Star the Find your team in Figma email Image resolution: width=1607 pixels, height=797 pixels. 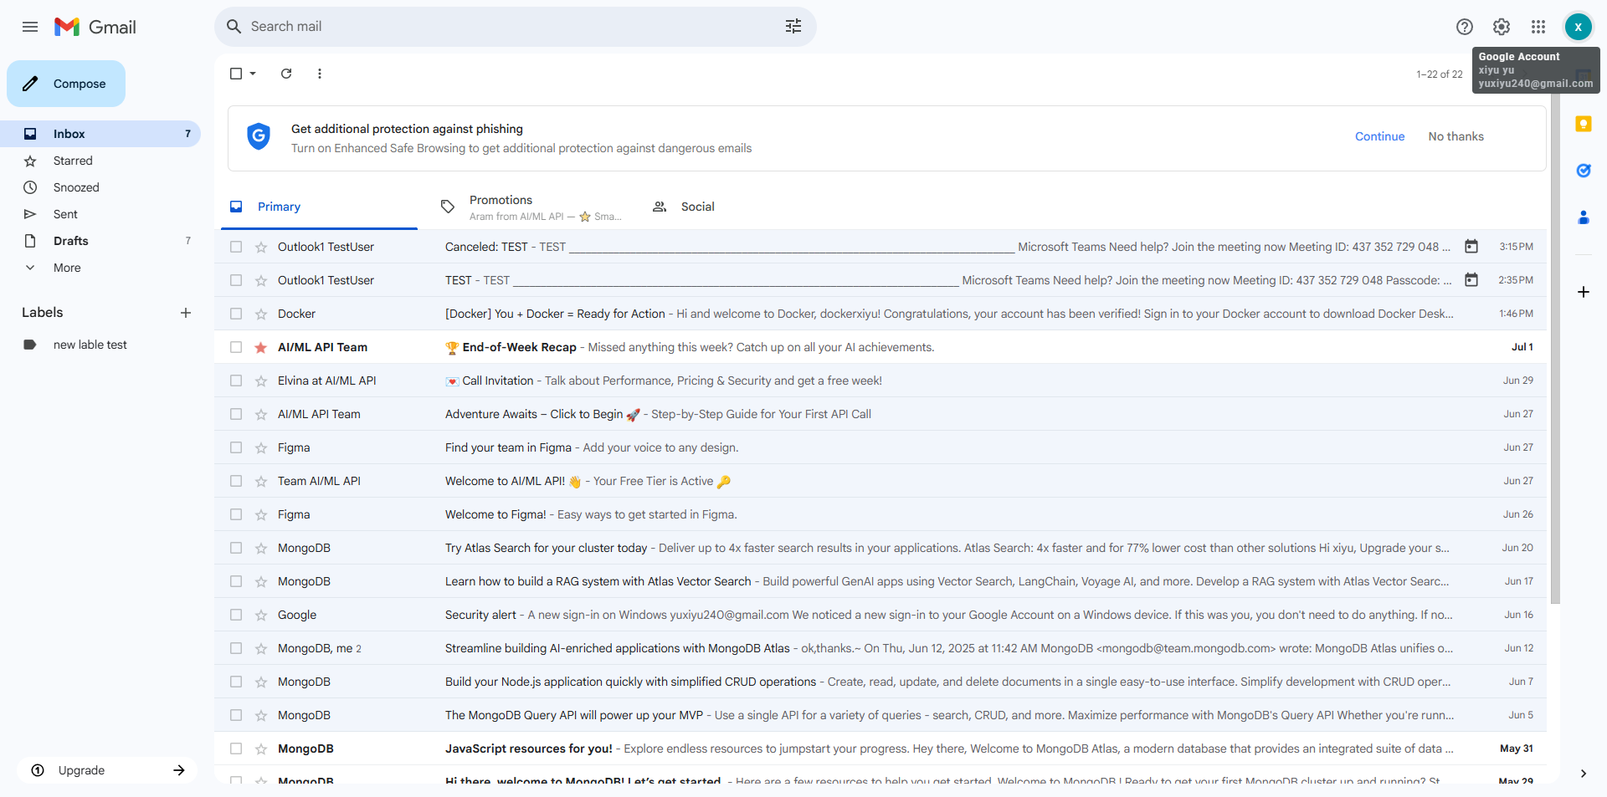[261, 447]
